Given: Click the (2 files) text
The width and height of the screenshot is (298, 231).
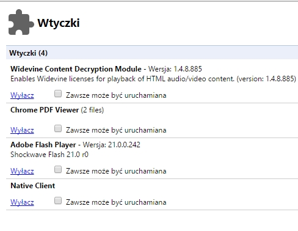Looking at the screenshot, I should (92, 110).
